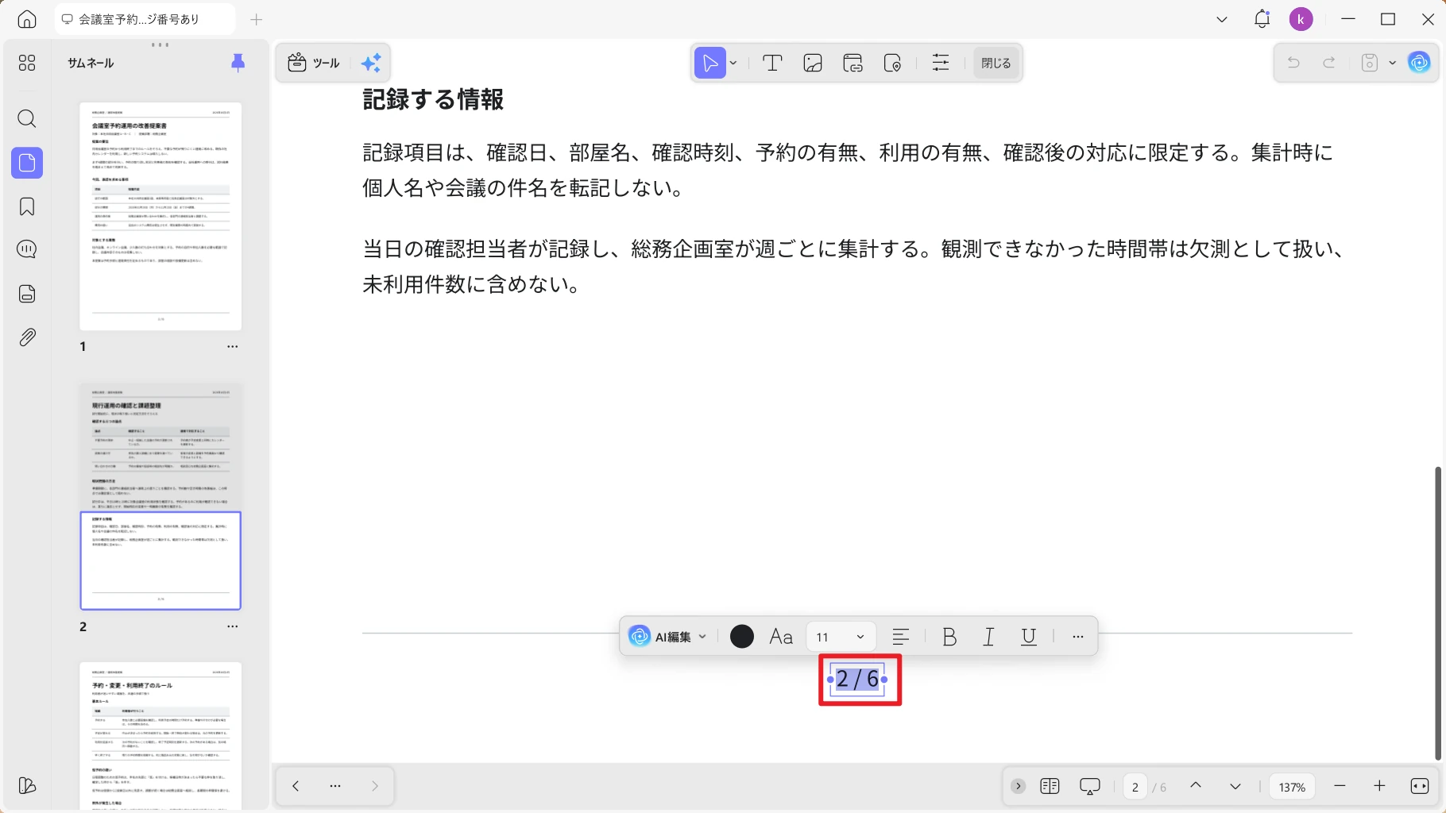
Task: Click the undo arrow
Action: coord(1293,63)
